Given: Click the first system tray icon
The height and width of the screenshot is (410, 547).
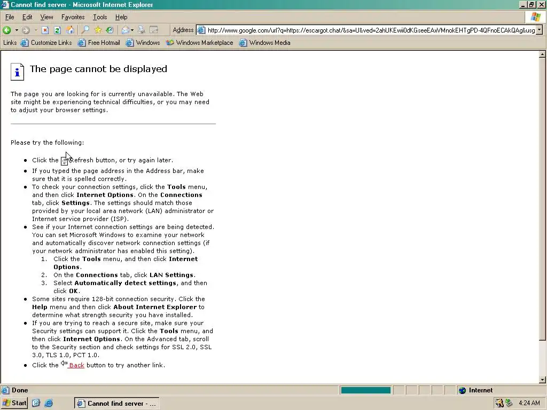Looking at the screenshot, I should pos(499,403).
